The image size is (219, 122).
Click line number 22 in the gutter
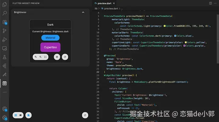[x=98, y=72]
